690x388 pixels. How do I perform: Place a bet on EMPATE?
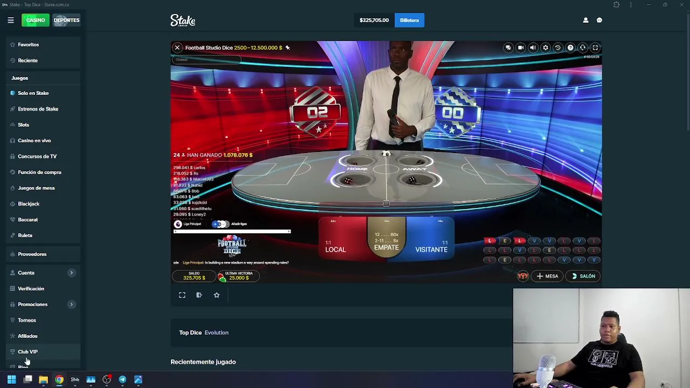[387, 237]
